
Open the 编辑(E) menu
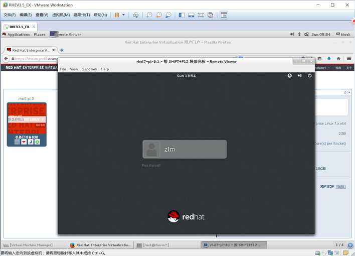[x=26, y=15]
